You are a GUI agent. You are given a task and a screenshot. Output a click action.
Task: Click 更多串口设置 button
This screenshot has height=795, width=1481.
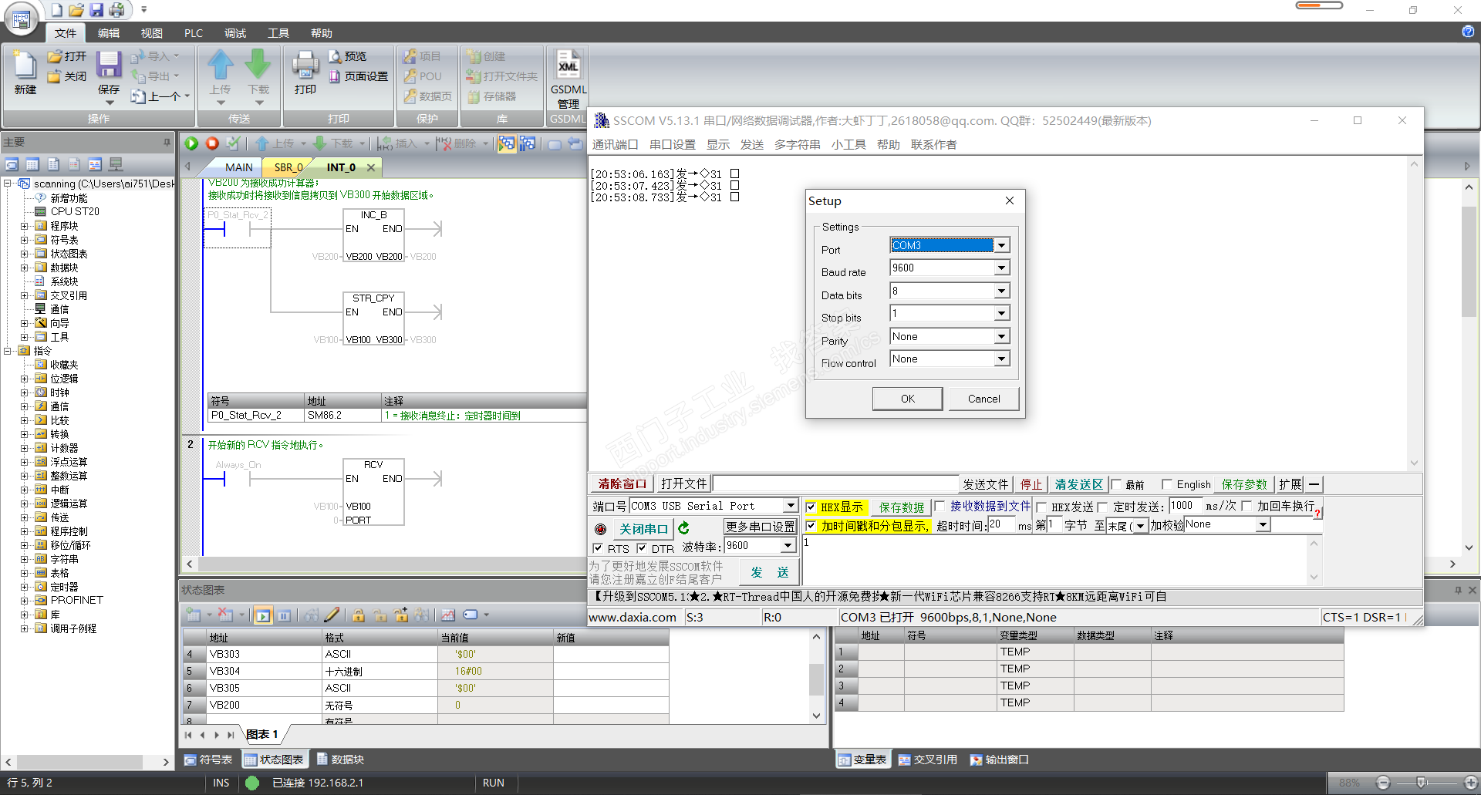coord(760,527)
